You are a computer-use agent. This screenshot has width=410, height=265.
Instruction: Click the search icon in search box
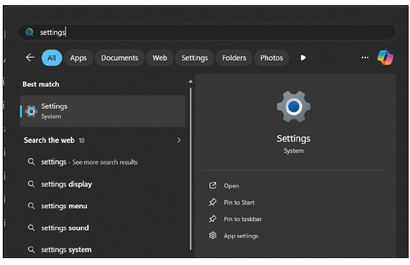[x=30, y=32]
